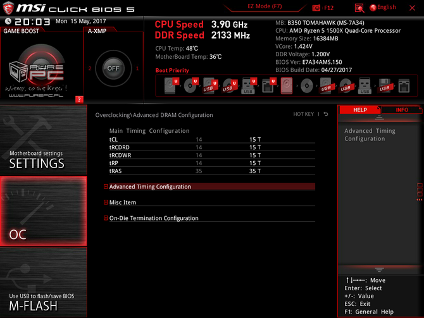
Task: Open the M-FLASH BIOS flashing section
Action: [x=44, y=283]
